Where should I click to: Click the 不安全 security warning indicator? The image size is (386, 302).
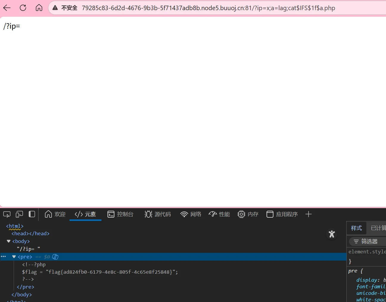[65, 8]
